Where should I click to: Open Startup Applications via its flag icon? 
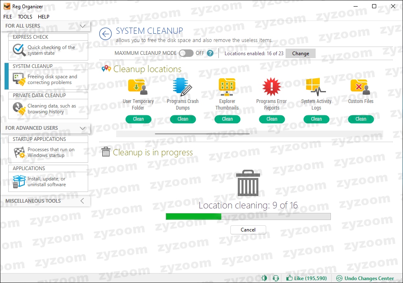[19, 152]
